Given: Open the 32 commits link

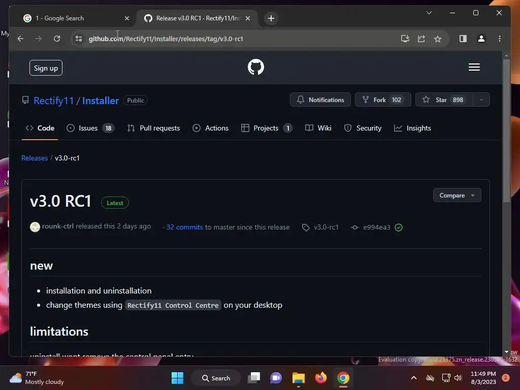Looking at the screenshot, I should click(x=184, y=227).
